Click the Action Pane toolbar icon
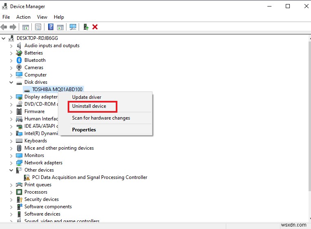This screenshot has height=229, width=311. (x=60, y=27)
